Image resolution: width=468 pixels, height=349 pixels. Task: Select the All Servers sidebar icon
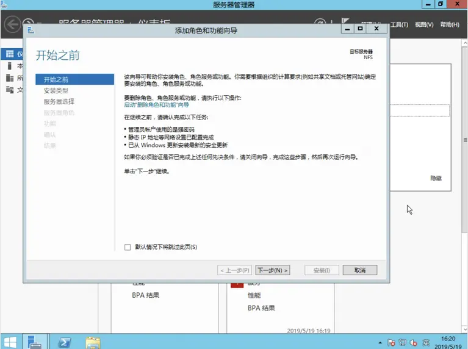(10, 78)
